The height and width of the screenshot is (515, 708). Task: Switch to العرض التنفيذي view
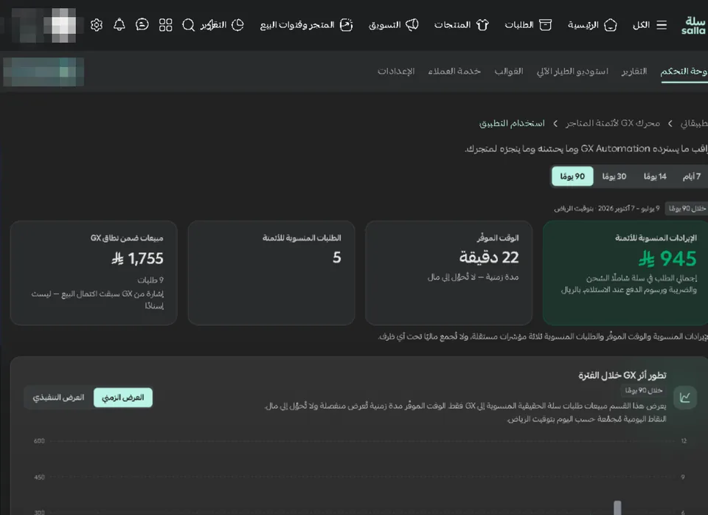(58, 398)
